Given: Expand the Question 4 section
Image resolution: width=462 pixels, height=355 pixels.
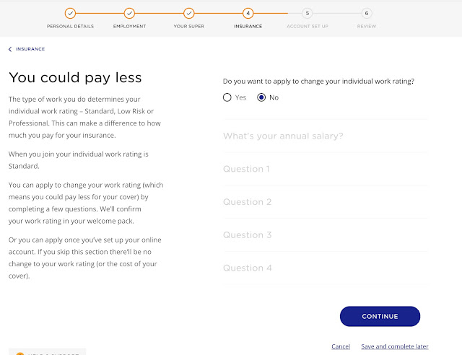Looking at the screenshot, I should (326, 268).
